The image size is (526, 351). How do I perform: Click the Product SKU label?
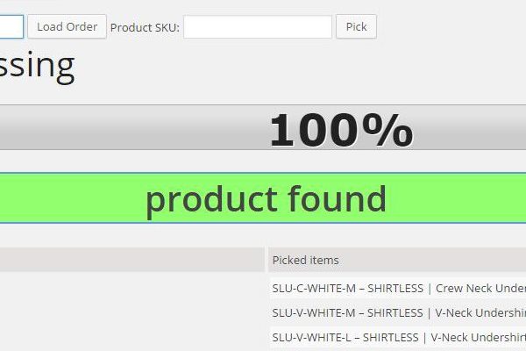click(x=145, y=27)
